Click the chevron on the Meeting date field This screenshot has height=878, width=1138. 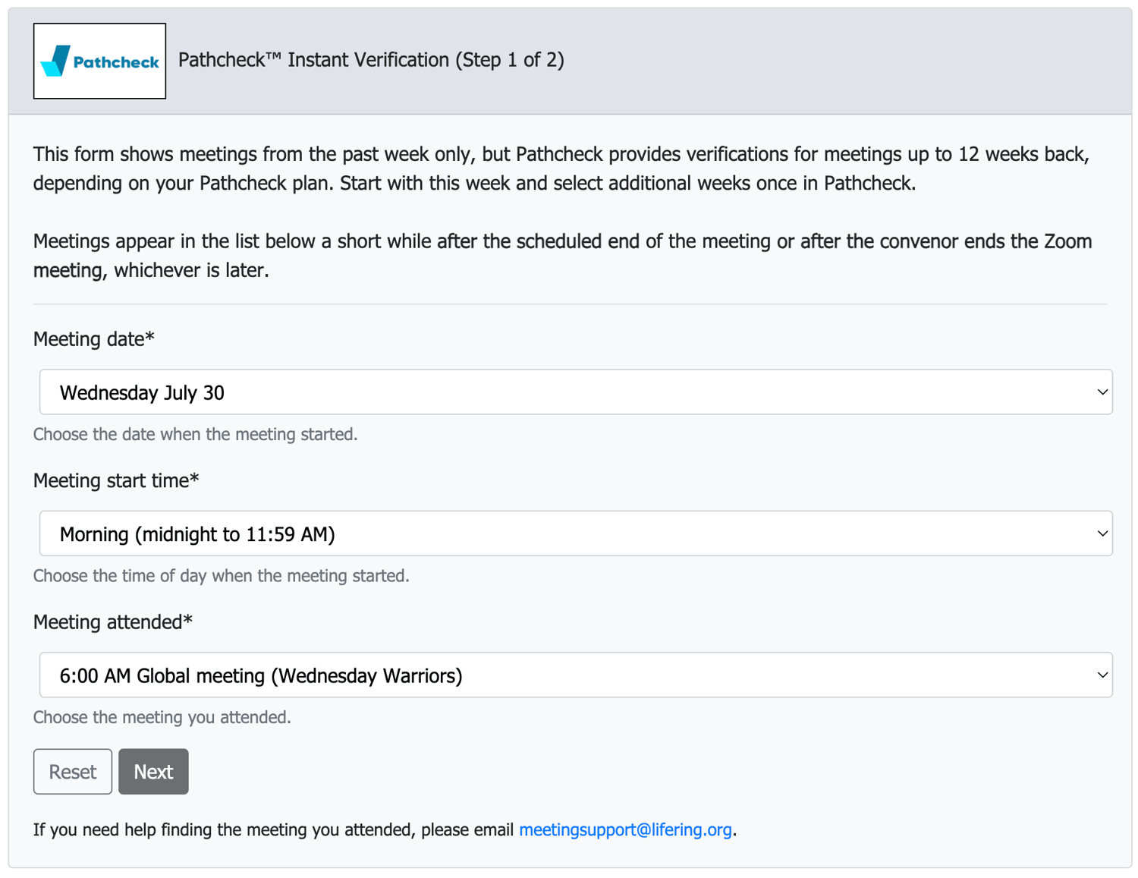pyautogui.click(x=1102, y=392)
